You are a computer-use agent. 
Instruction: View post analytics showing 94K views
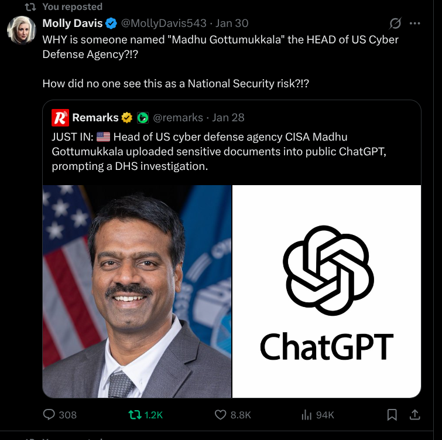click(x=306, y=415)
